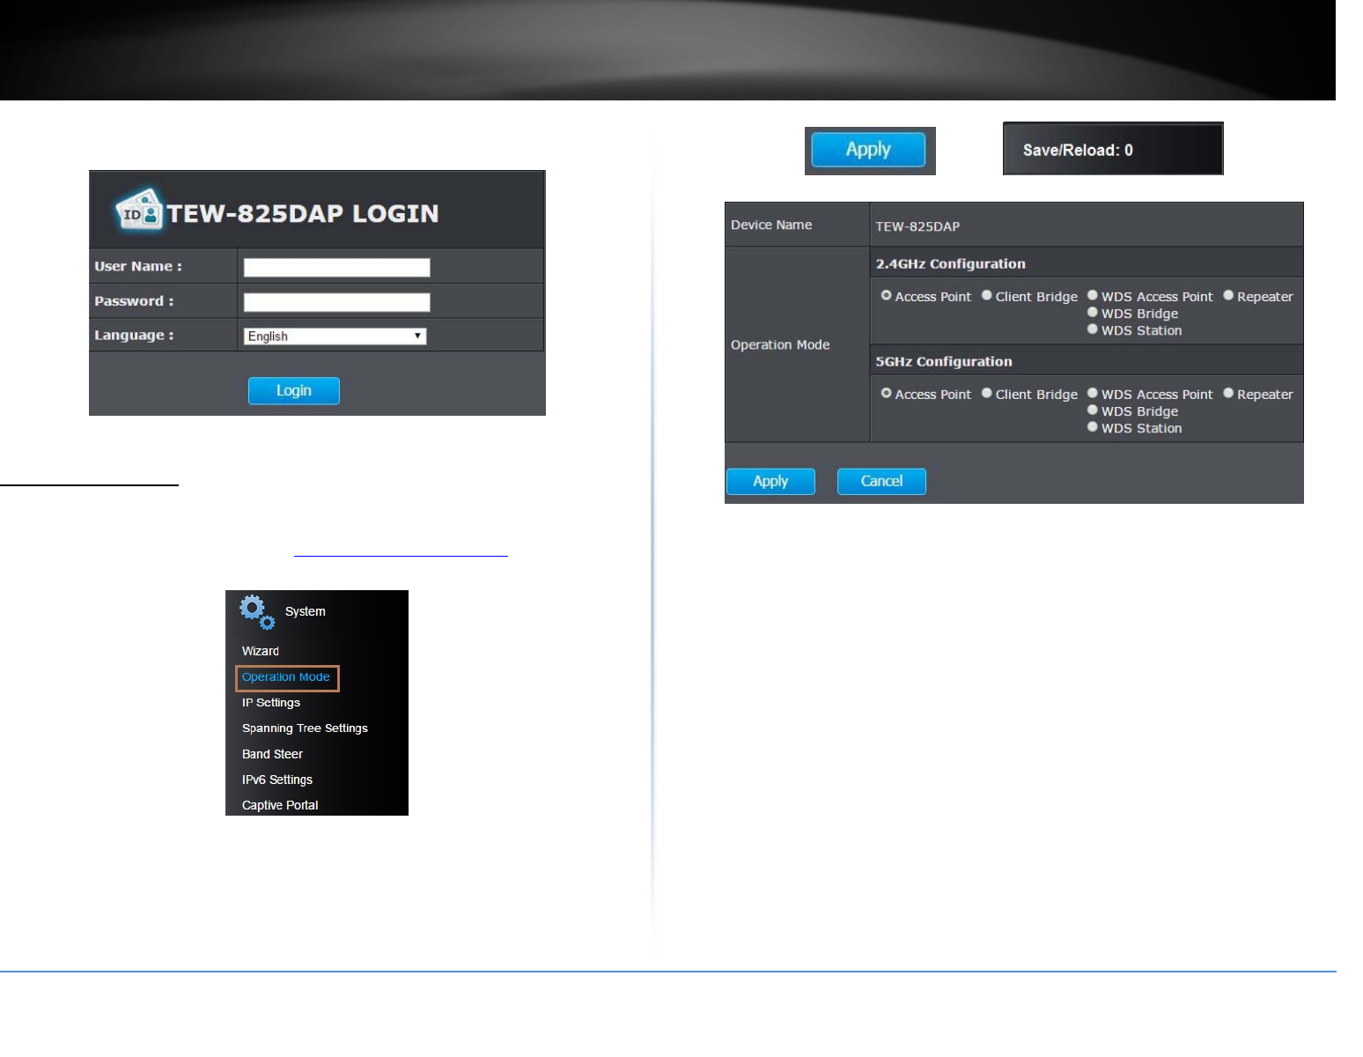The width and height of the screenshot is (1363, 1057).
Task: Click Apply below Operation Mode table
Action: [x=770, y=481]
